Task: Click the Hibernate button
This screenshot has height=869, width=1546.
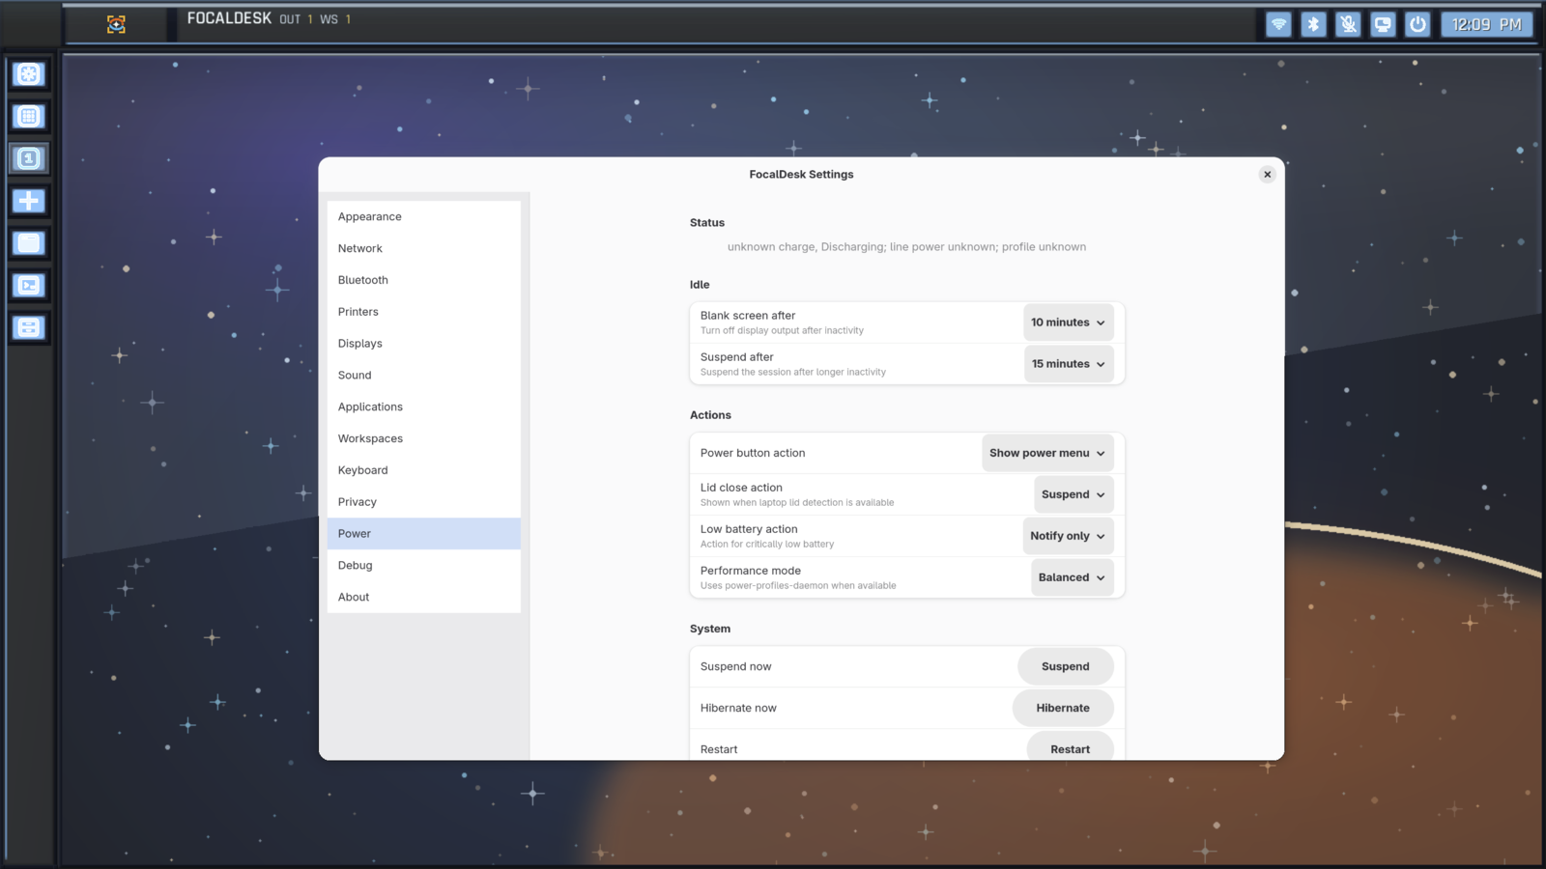Action: (x=1063, y=708)
